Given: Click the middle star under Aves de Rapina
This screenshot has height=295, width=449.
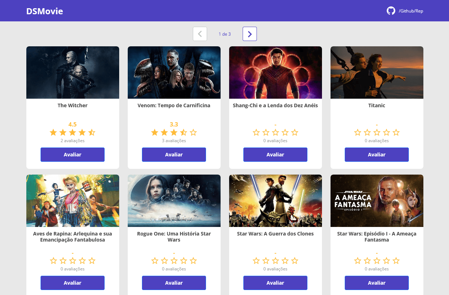Looking at the screenshot, I should click(x=73, y=261).
